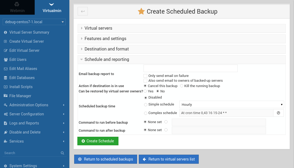294x168 pixels.
Task: Click the plus icon beside Create Virtual Server
Action: (5, 41)
